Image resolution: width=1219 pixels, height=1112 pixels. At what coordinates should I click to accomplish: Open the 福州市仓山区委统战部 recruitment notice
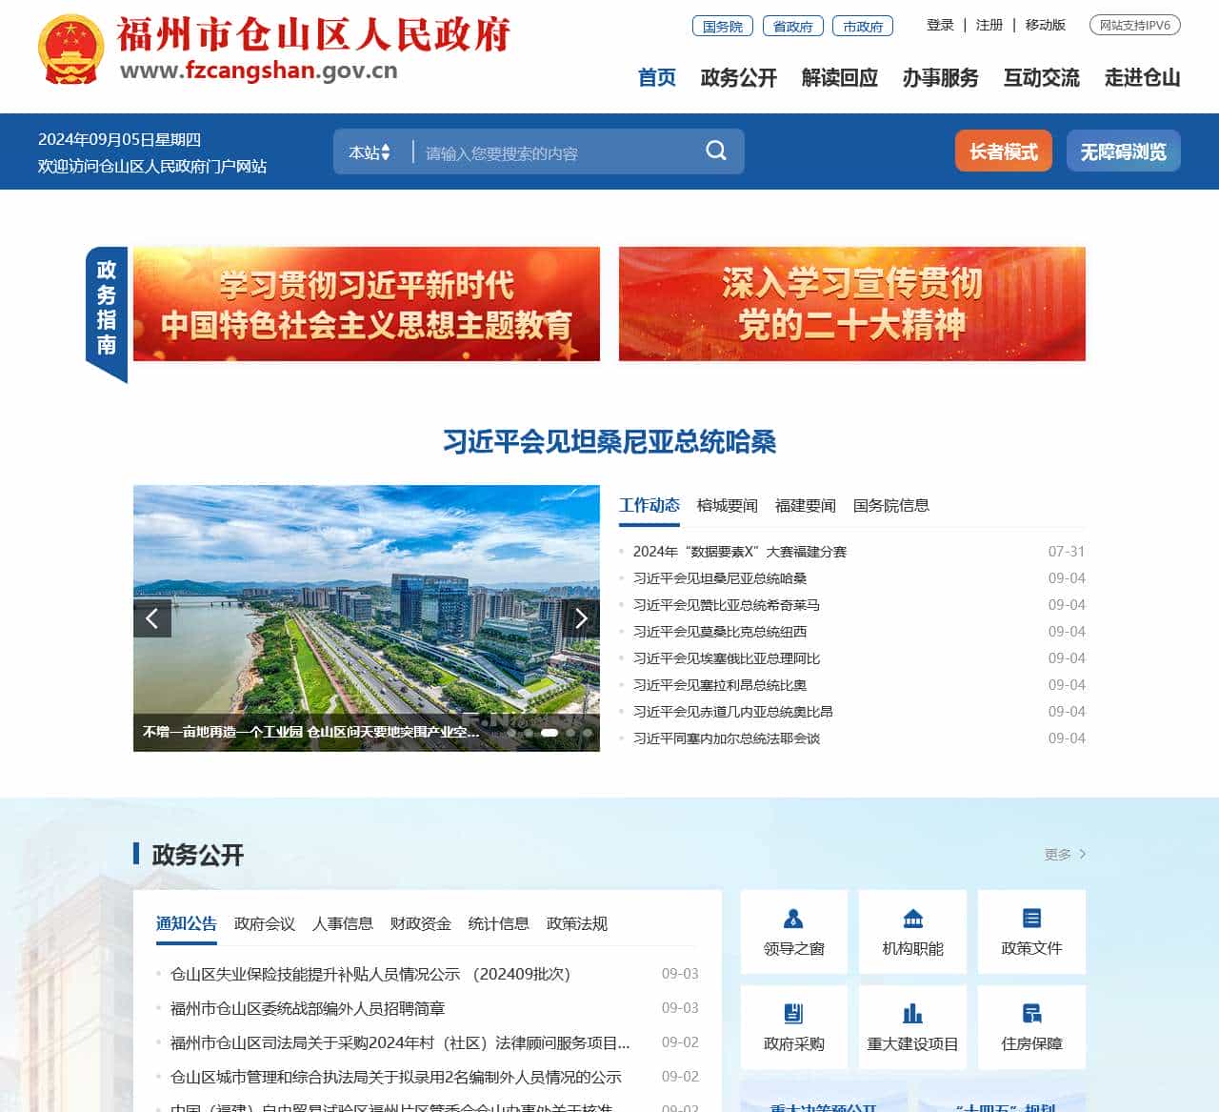pyautogui.click(x=308, y=1008)
